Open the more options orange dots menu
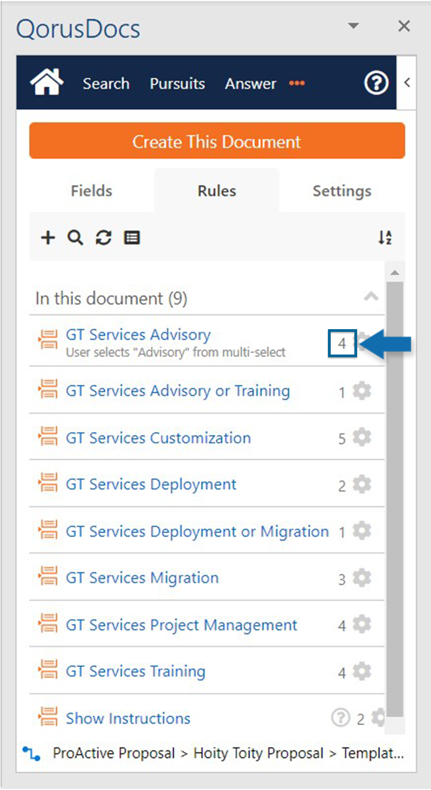Viewport: 431px width, 790px height. pyautogui.click(x=297, y=83)
